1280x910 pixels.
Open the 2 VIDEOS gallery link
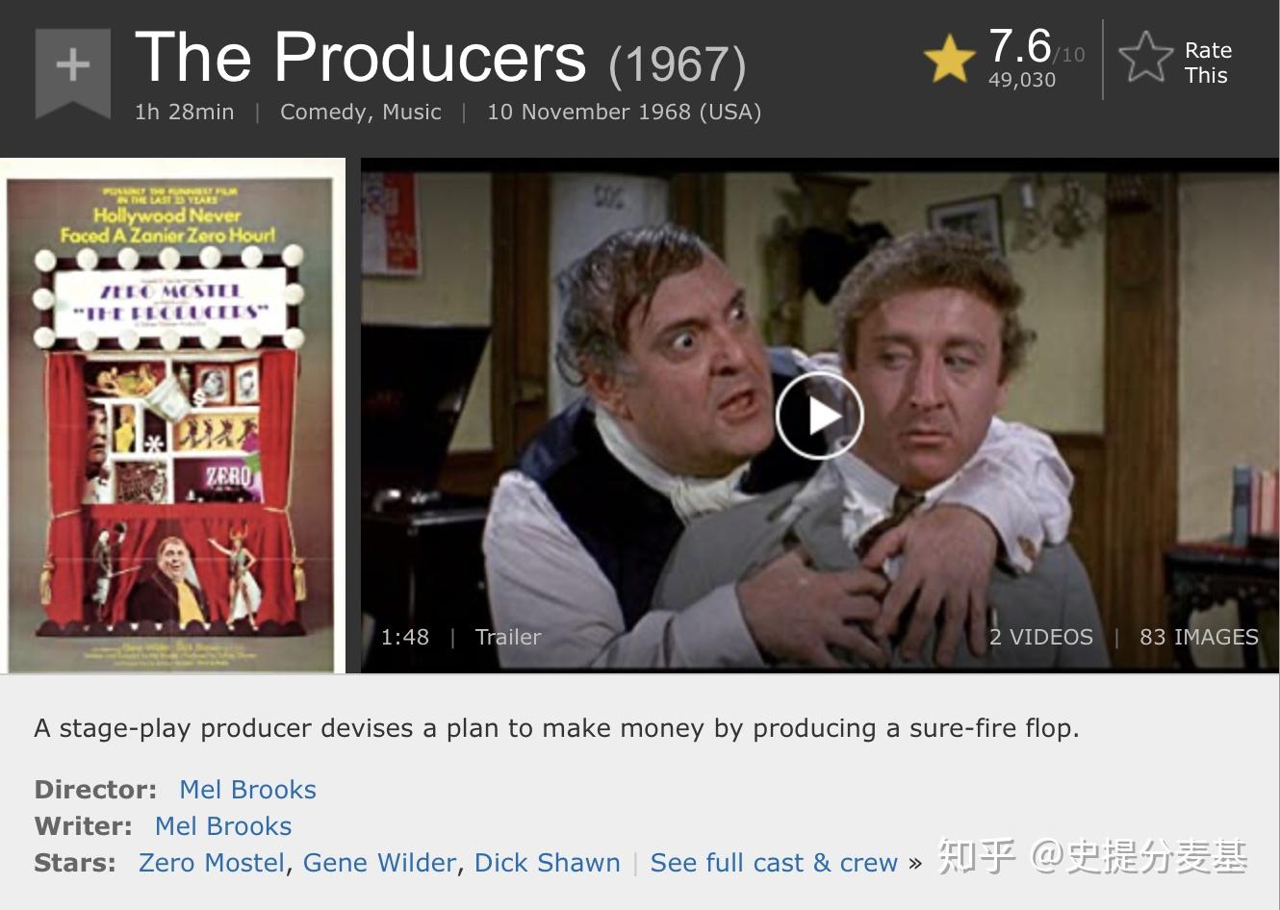(1040, 637)
